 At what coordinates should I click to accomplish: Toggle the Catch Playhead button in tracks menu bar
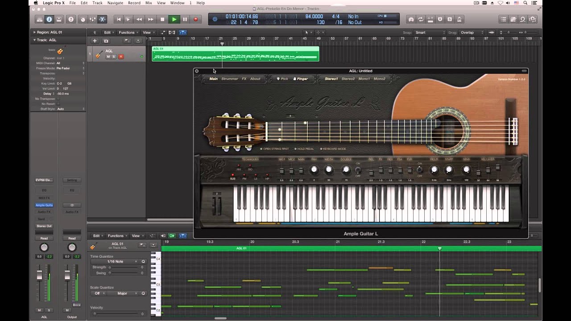coord(183,33)
